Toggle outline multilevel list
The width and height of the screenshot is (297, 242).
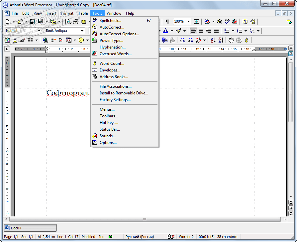click(x=252, y=31)
